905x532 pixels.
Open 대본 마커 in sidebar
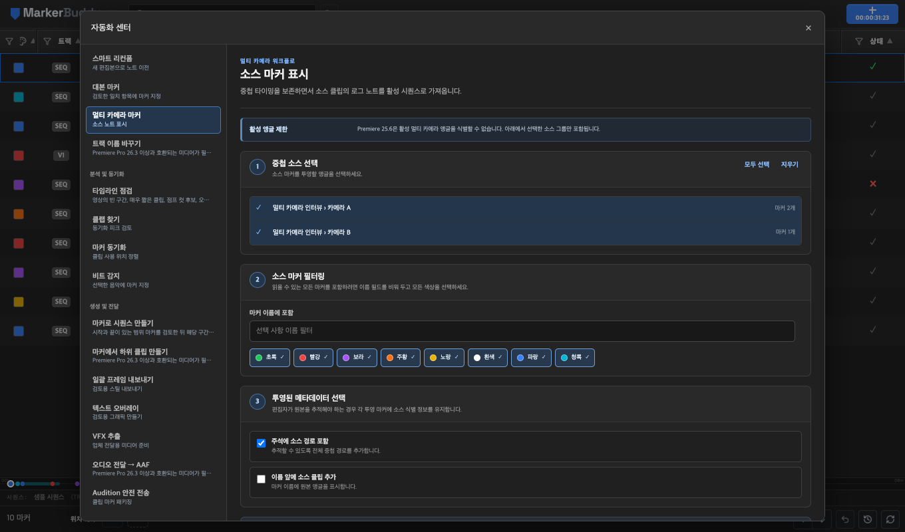pyautogui.click(x=153, y=91)
